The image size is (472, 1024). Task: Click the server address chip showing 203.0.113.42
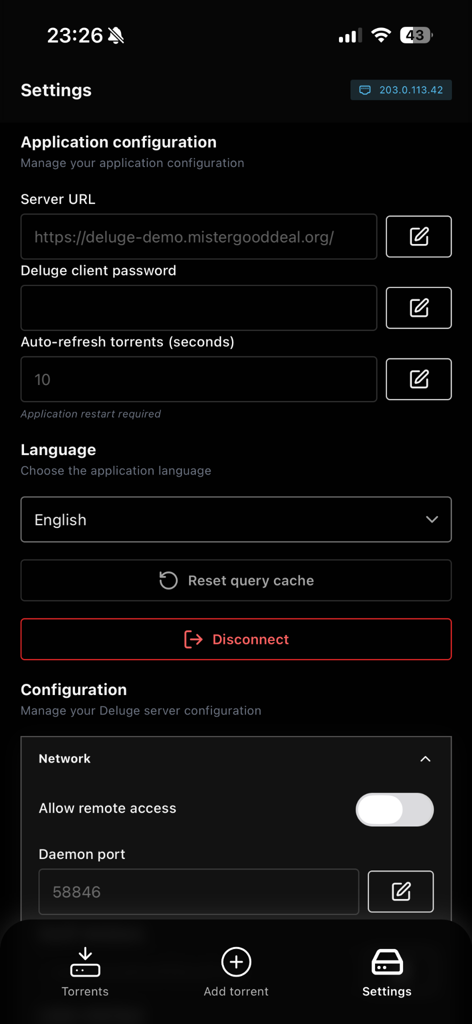tap(400, 90)
